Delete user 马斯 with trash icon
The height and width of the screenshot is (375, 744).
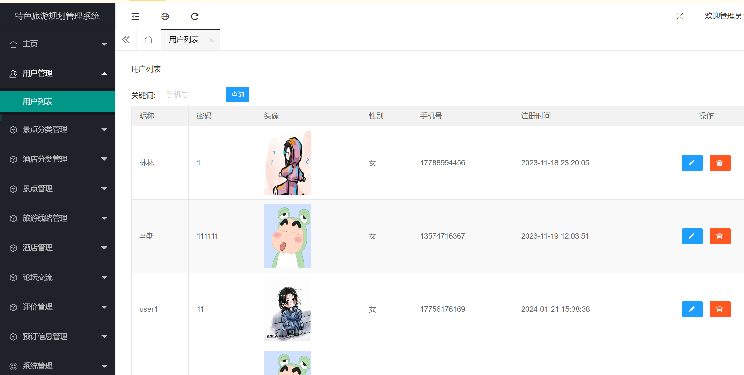click(x=720, y=236)
